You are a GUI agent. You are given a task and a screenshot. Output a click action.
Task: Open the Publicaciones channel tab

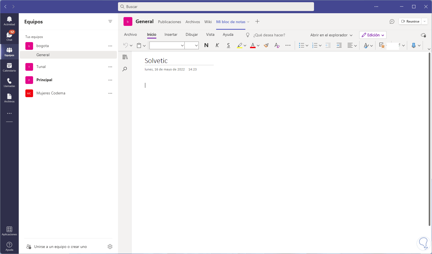point(170,22)
